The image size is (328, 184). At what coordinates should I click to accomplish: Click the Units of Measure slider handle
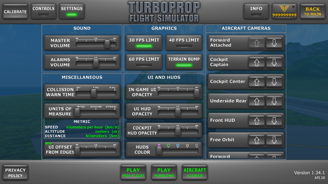pos(77,112)
